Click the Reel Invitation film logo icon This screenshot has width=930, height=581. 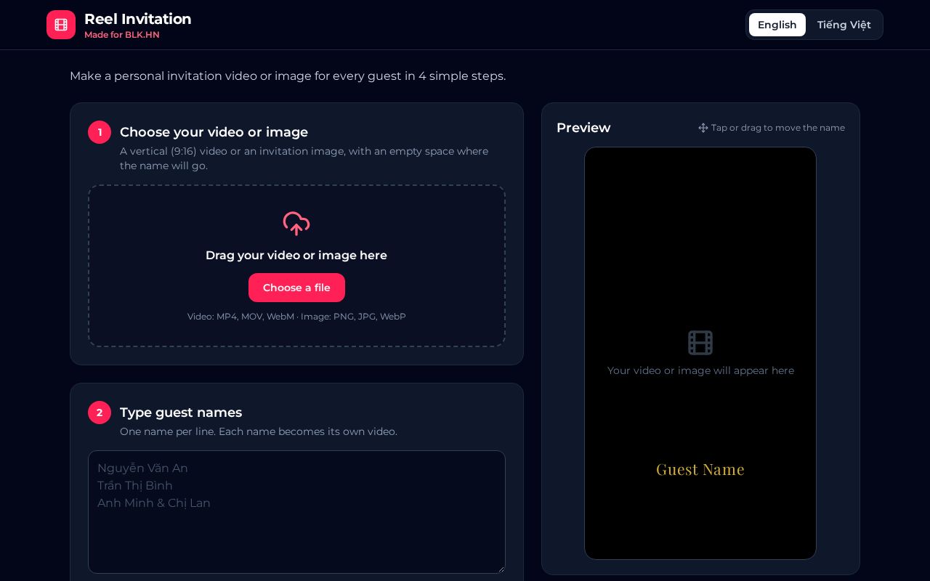point(61,25)
